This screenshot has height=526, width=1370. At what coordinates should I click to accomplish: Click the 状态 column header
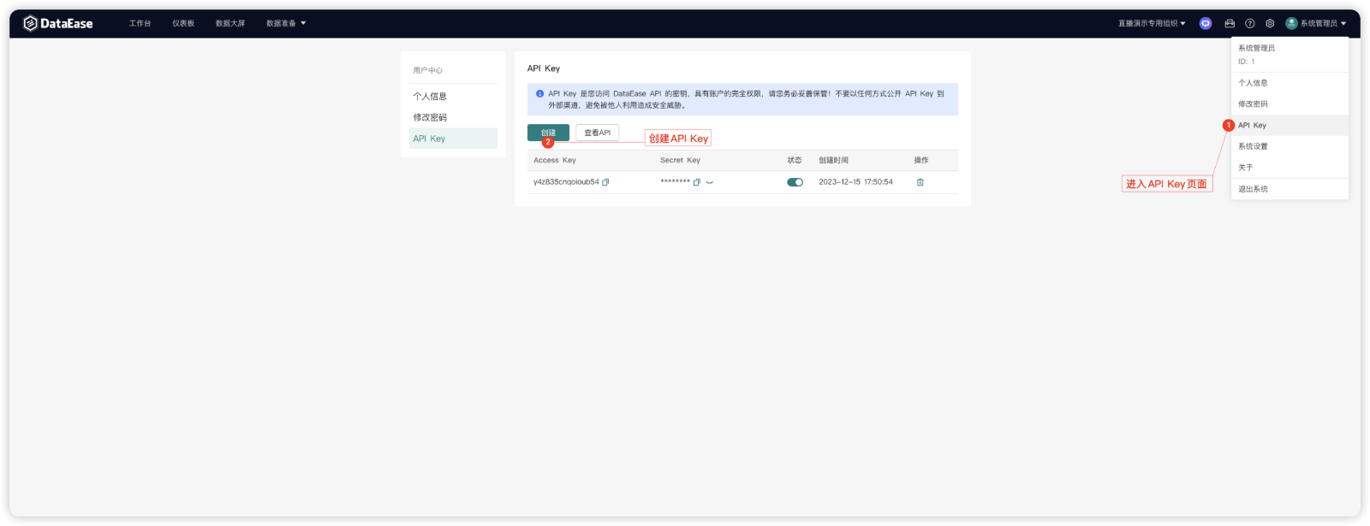click(795, 161)
